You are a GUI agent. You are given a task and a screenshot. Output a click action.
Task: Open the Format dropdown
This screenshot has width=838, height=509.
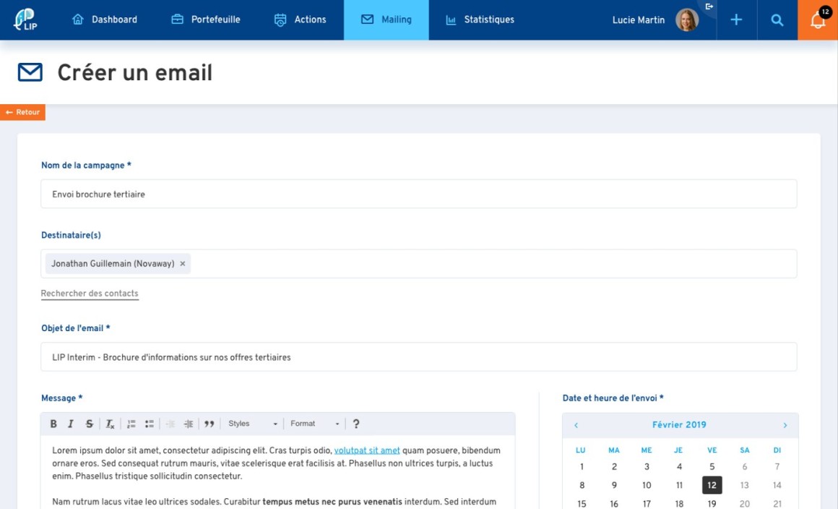(315, 424)
